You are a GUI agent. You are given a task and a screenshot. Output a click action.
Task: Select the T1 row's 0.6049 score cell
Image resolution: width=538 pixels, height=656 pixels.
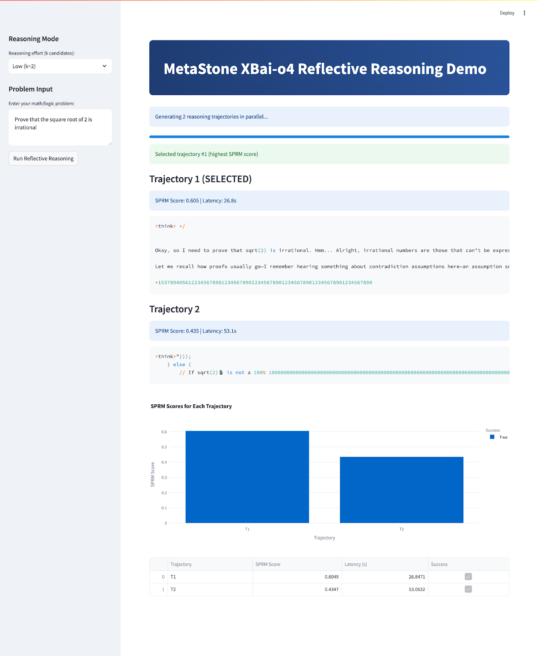(x=297, y=577)
